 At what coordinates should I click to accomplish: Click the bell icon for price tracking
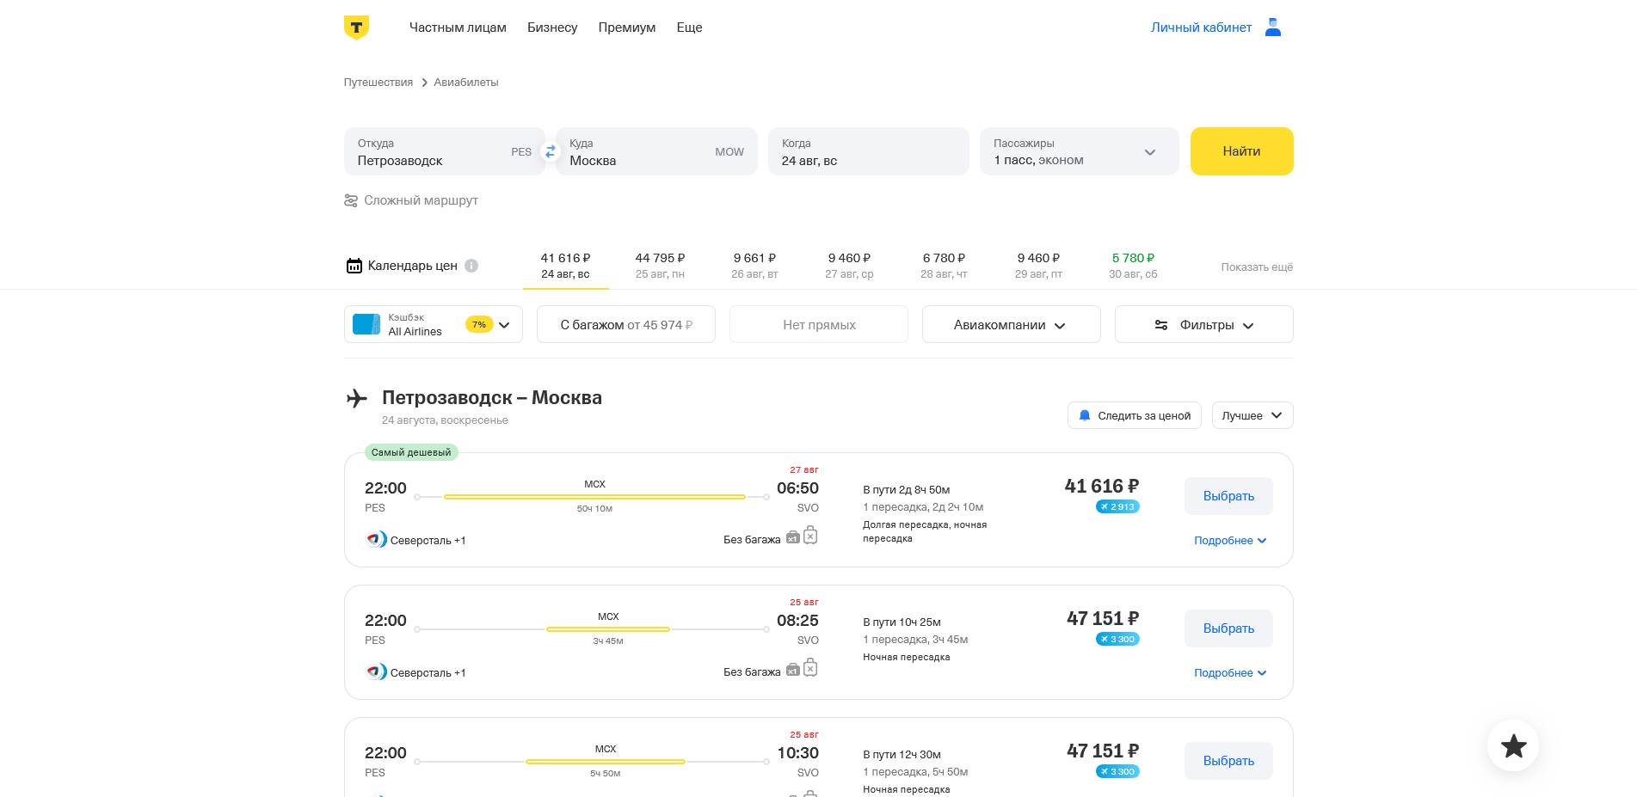coord(1085,415)
